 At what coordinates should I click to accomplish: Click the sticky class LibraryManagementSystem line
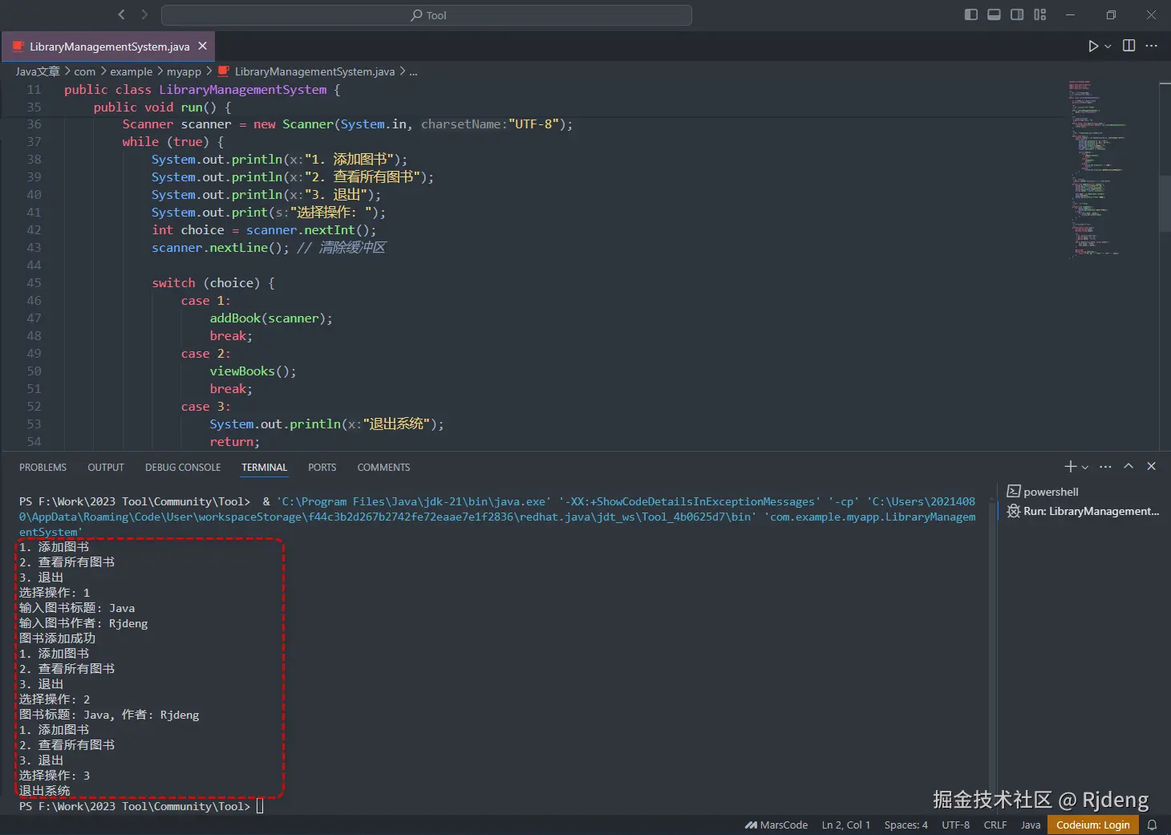pos(202,89)
